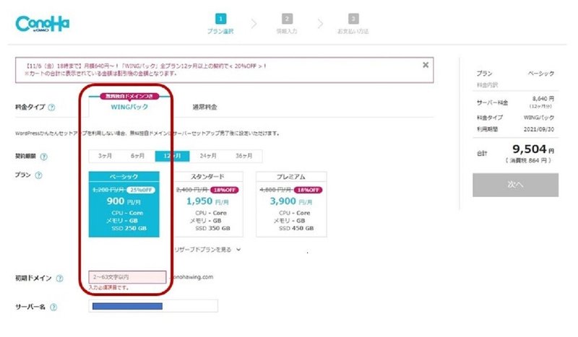Click the 8,640 円 server fee value

(543, 99)
